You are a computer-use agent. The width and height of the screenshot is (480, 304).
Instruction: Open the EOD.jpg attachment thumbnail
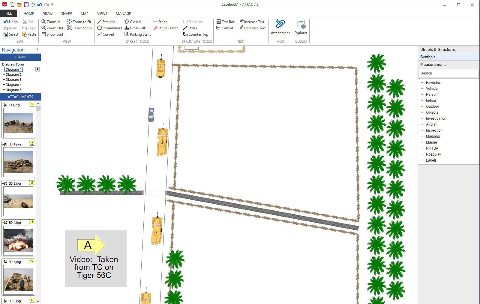18,123
